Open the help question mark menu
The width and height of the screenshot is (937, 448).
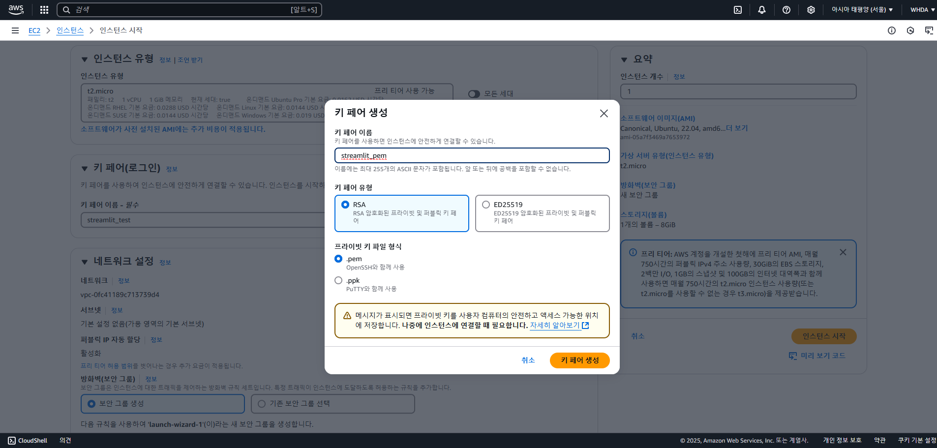tap(786, 10)
